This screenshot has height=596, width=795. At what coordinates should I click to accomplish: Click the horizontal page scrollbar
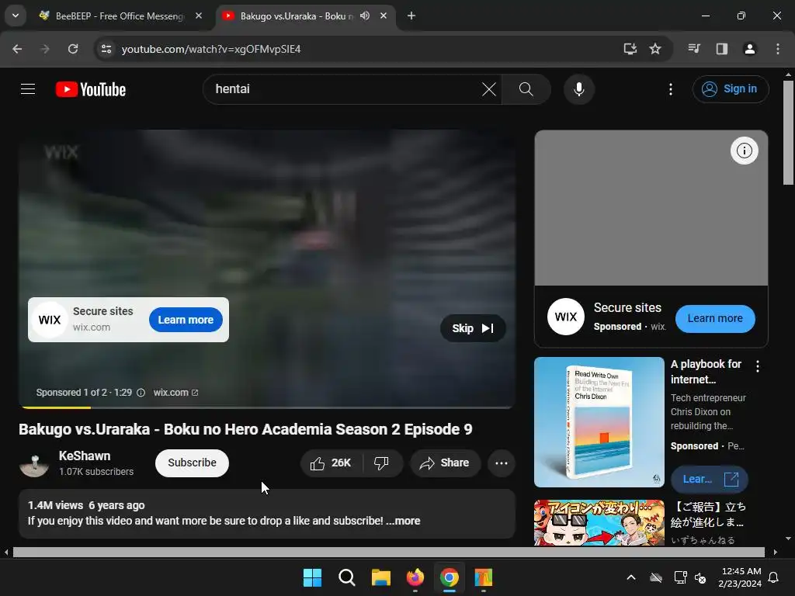[x=388, y=552]
